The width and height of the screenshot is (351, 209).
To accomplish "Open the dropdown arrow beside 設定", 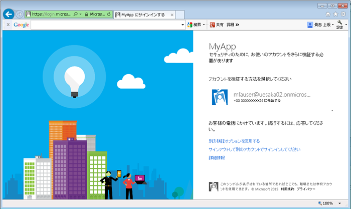I will point(346,25).
